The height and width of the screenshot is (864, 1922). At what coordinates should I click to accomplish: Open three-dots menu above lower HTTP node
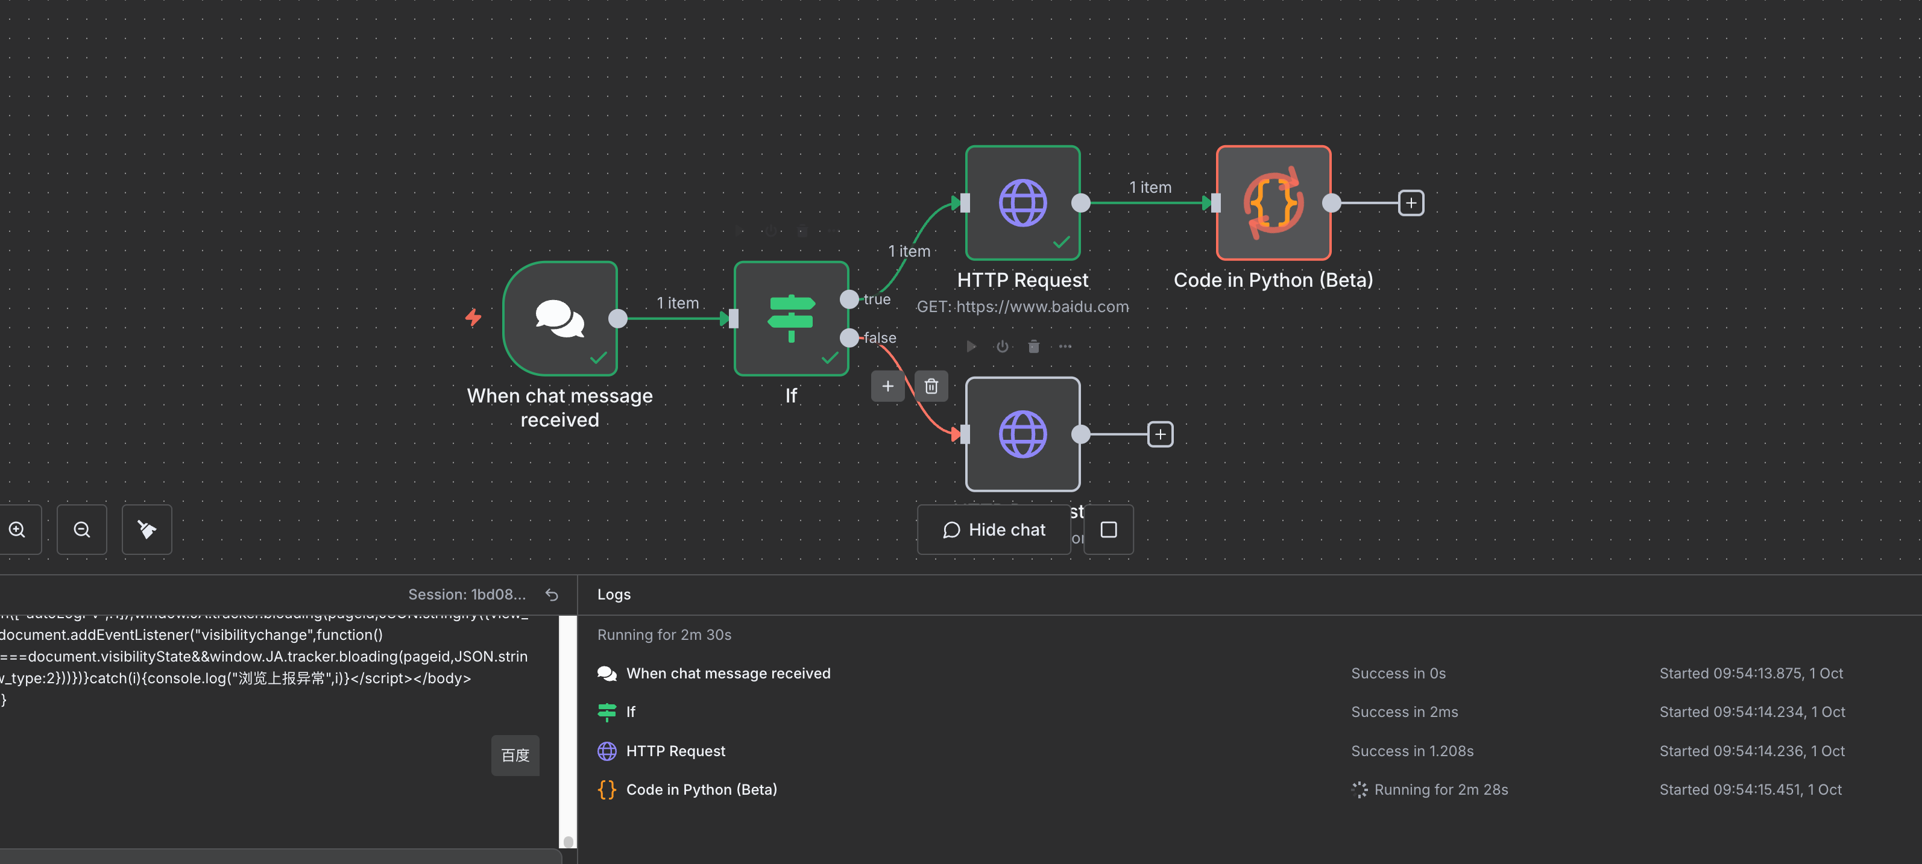[x=1065, y=346]
